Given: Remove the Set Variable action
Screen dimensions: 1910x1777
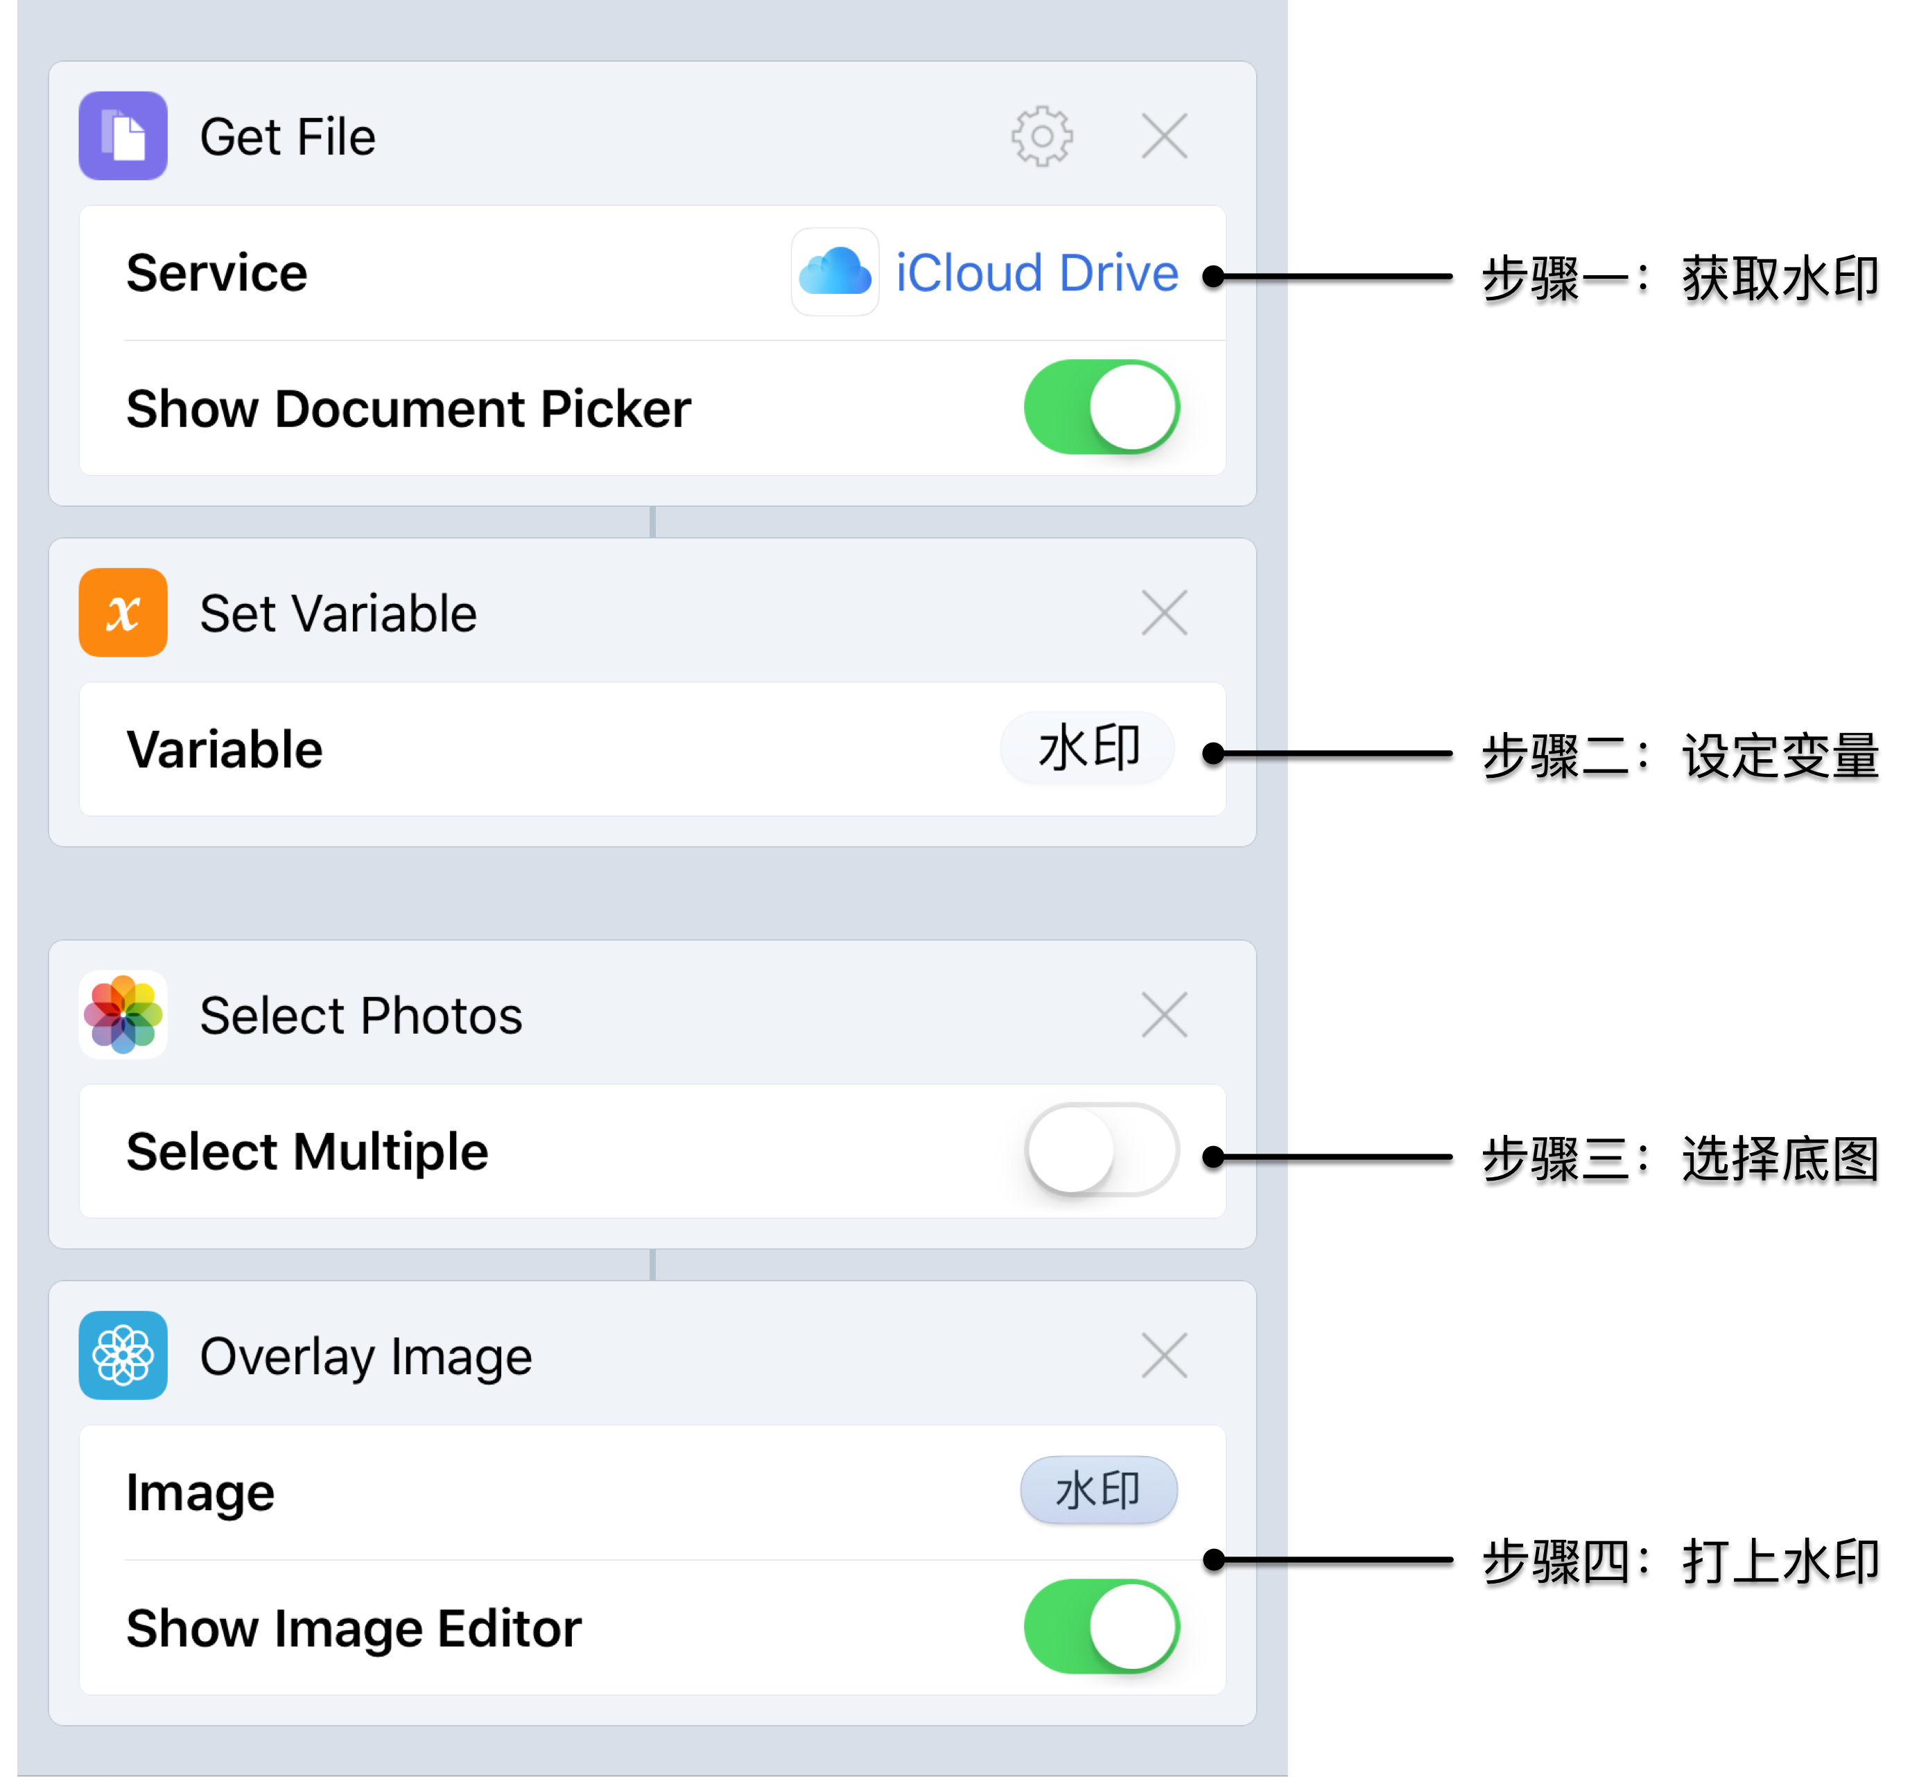Looking at the screenshot, I should pyautogui.click(x=1163, y=612).
